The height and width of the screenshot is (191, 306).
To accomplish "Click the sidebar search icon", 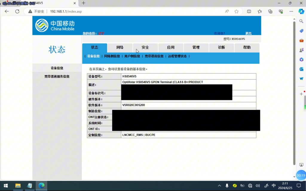I will pos(301,21).
